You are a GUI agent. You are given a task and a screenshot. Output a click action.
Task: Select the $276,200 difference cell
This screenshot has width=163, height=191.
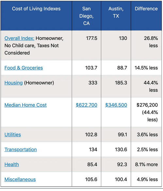click(x=147, y=112)
